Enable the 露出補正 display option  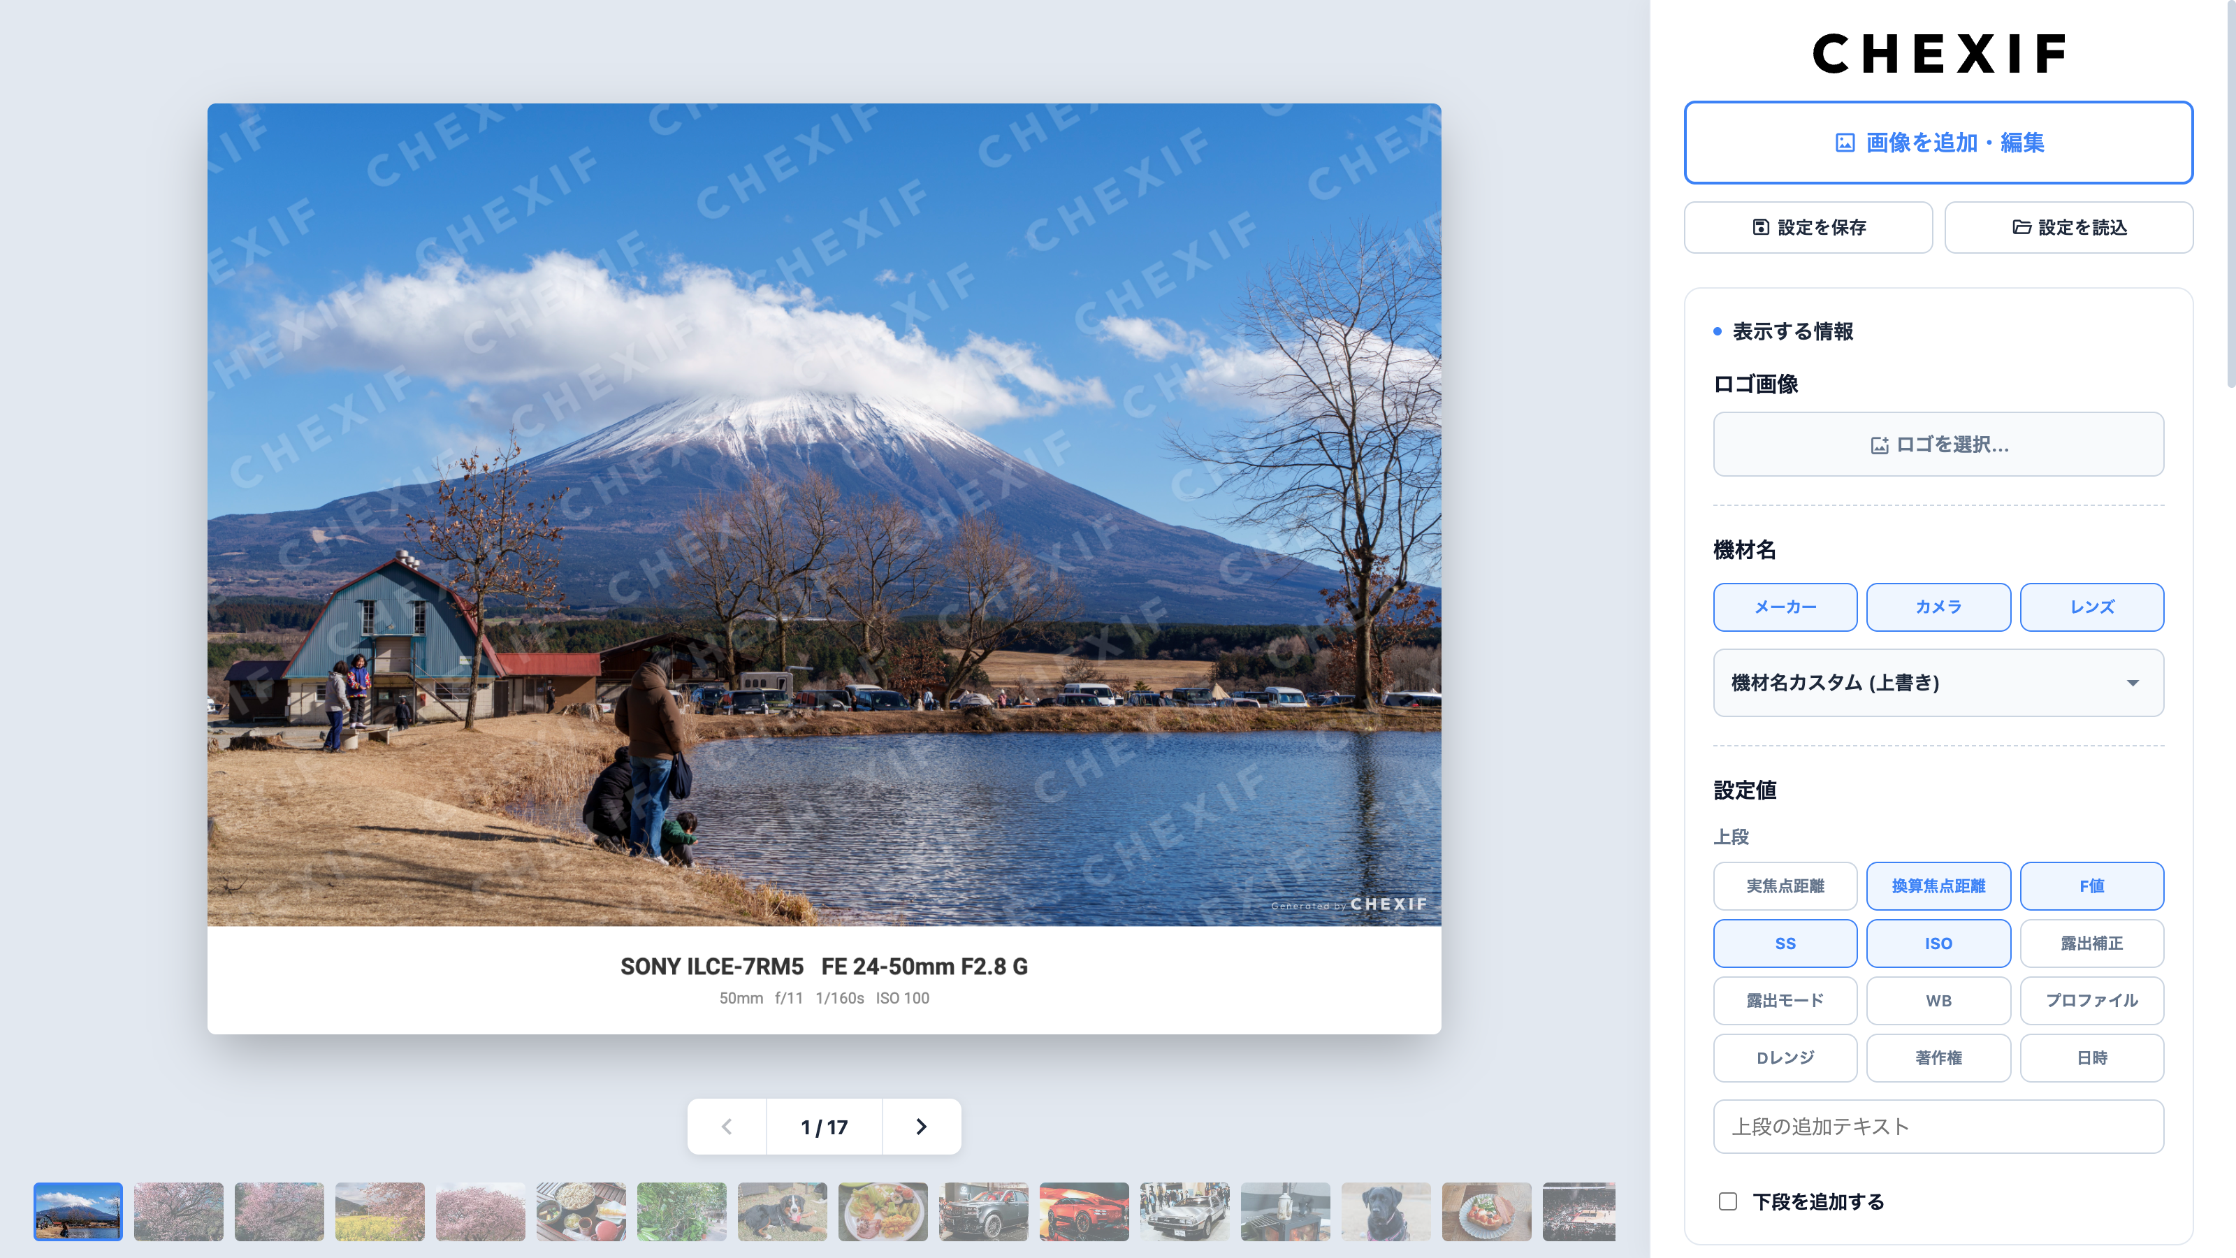point(2092,943)
